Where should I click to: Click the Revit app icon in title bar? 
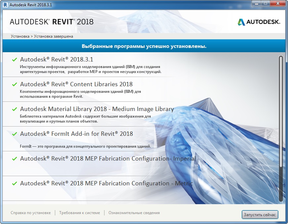click(5, 5)
